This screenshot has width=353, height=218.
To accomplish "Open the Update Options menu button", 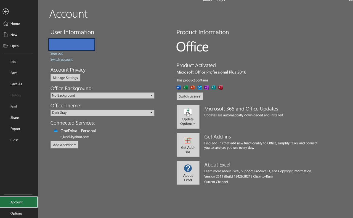I will (188, 117).
